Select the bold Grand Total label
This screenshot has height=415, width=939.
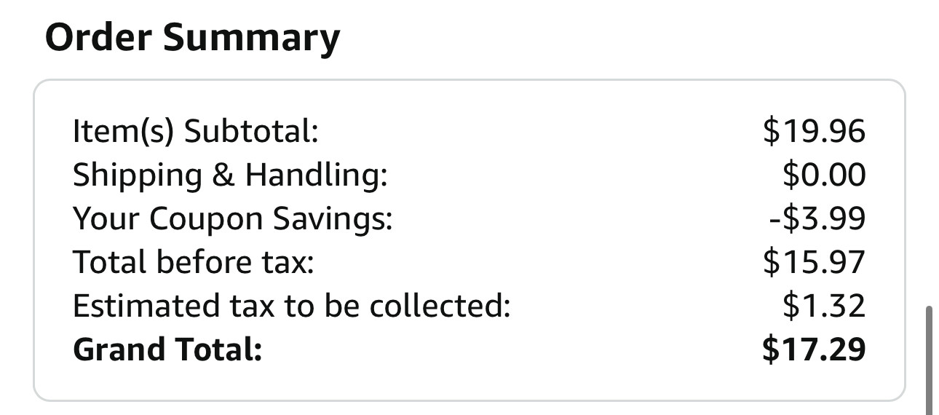pos(167,349)
